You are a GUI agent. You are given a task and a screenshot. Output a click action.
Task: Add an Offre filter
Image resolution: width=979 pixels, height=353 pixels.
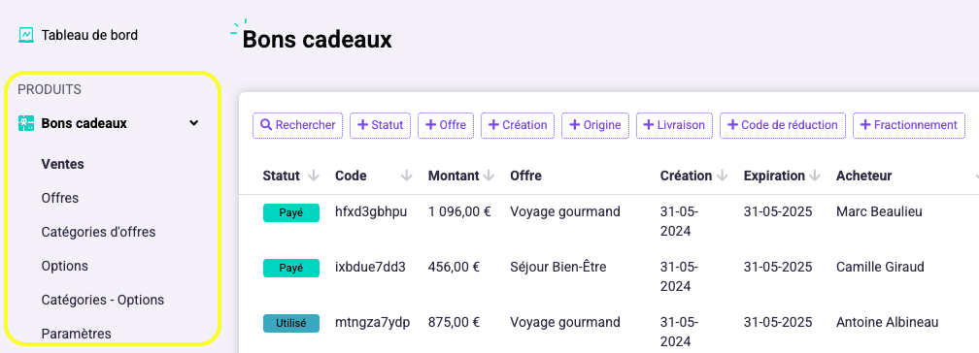tap(446, 125)
